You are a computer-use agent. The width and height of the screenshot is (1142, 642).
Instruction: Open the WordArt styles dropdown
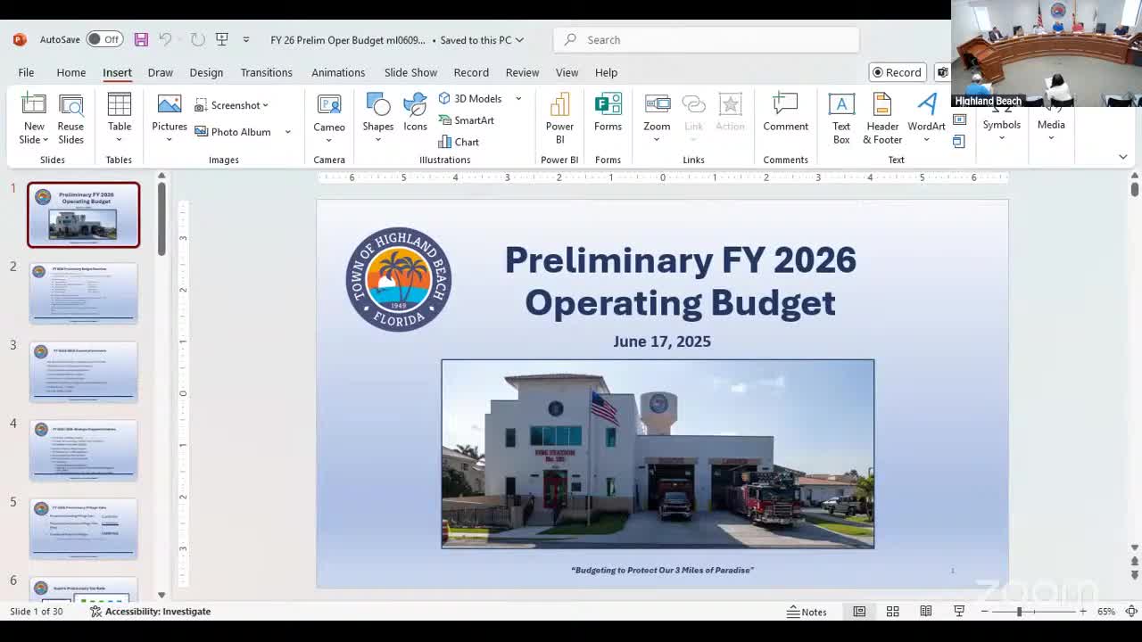pos(926,140)
